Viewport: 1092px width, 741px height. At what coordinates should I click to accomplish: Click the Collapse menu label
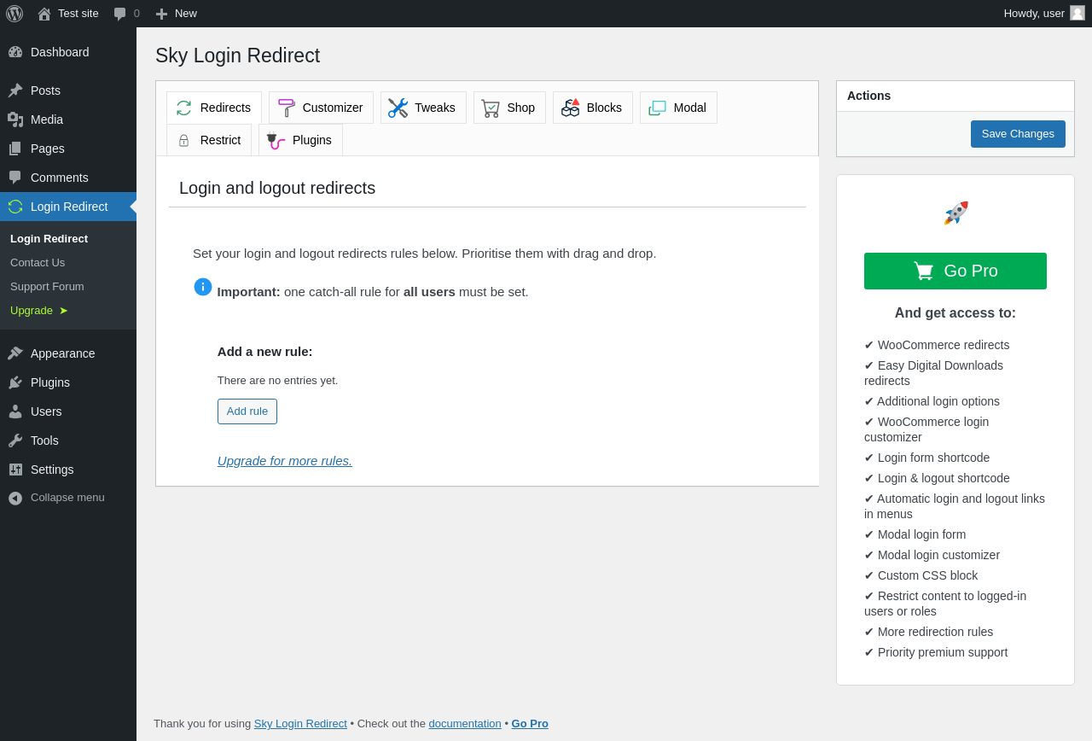coord(67,498)
